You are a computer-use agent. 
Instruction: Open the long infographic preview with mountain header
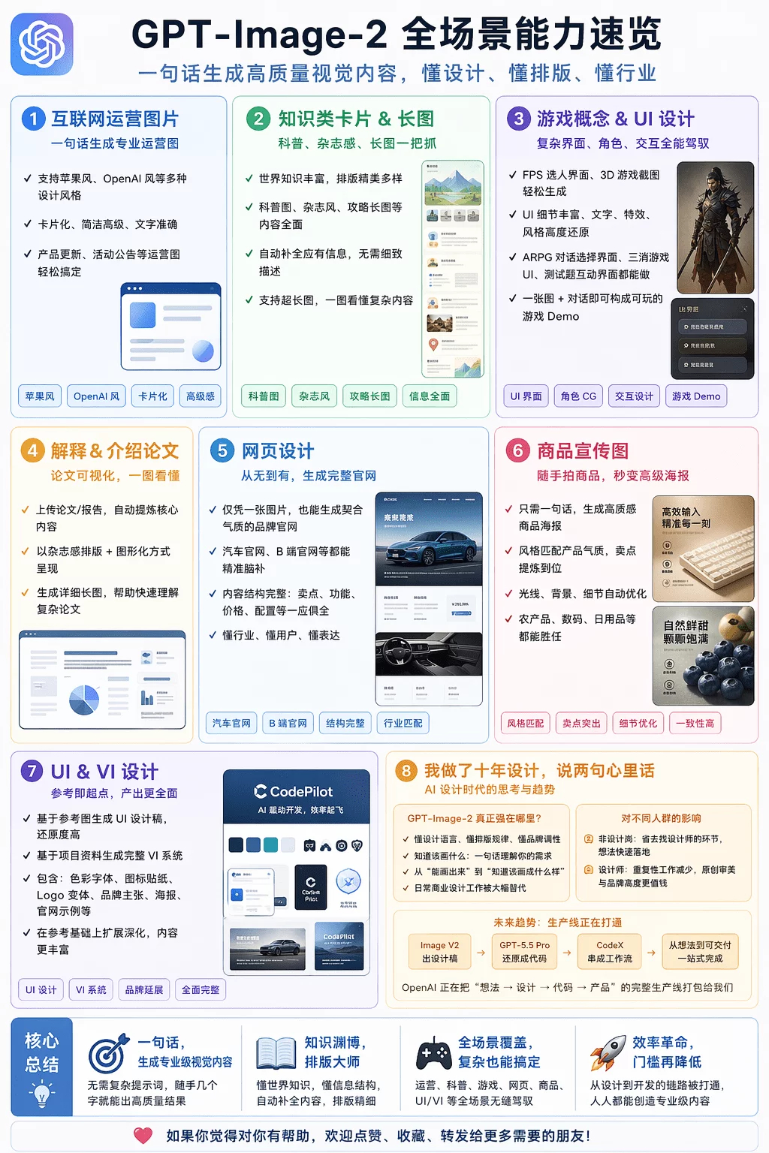coord(453,268)
